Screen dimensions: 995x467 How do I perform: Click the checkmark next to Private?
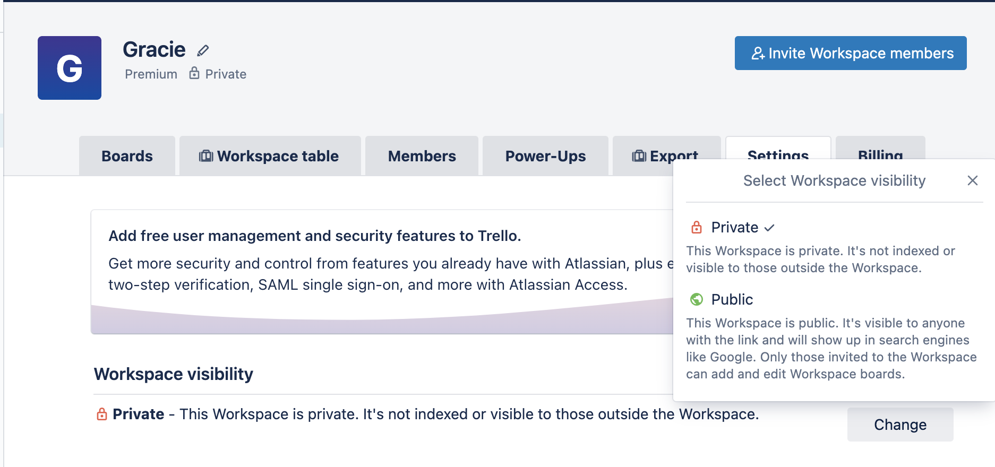click(769, 228)
